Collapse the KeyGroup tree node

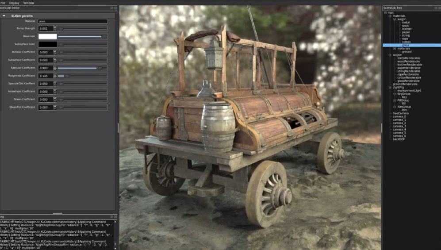(395, 94)
